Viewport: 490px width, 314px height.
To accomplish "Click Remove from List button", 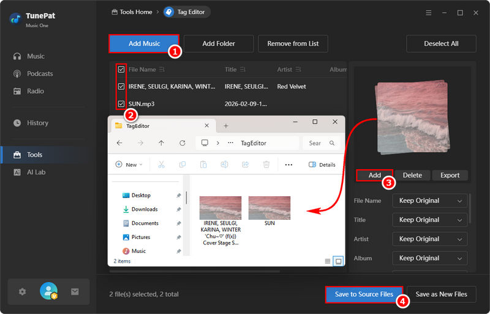I will coord(293,43).
